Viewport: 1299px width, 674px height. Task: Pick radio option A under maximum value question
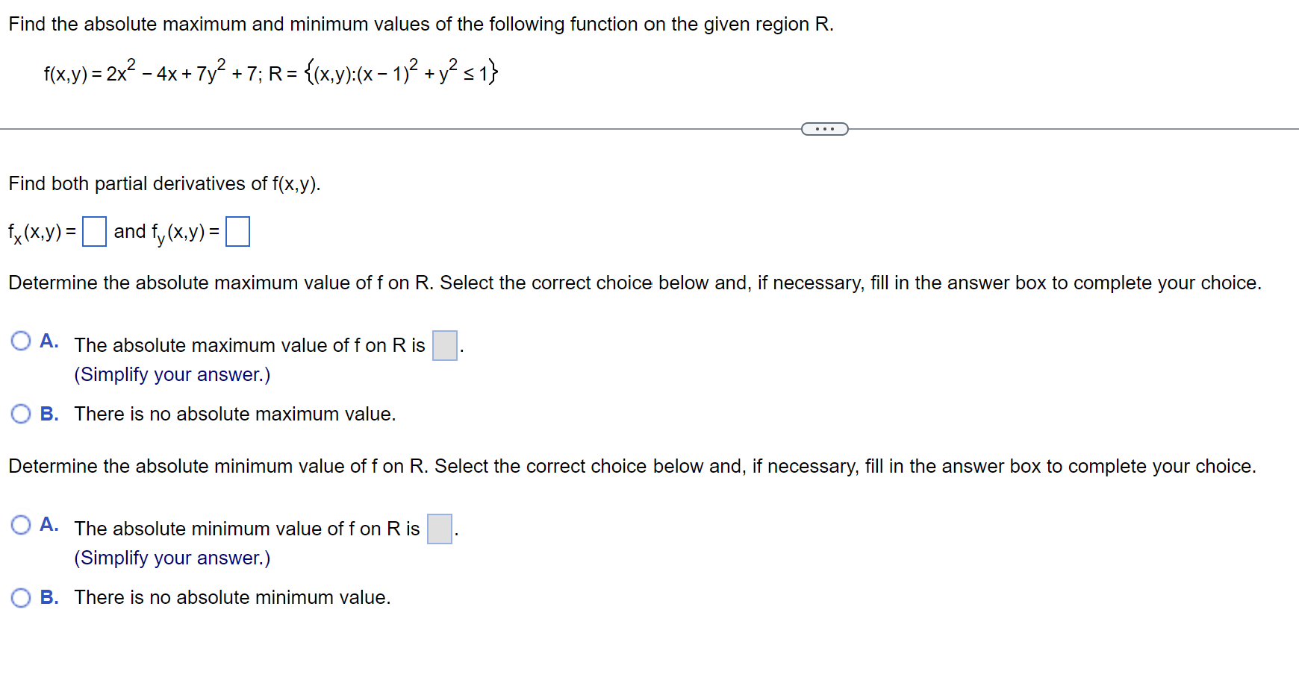coord(20,340)
